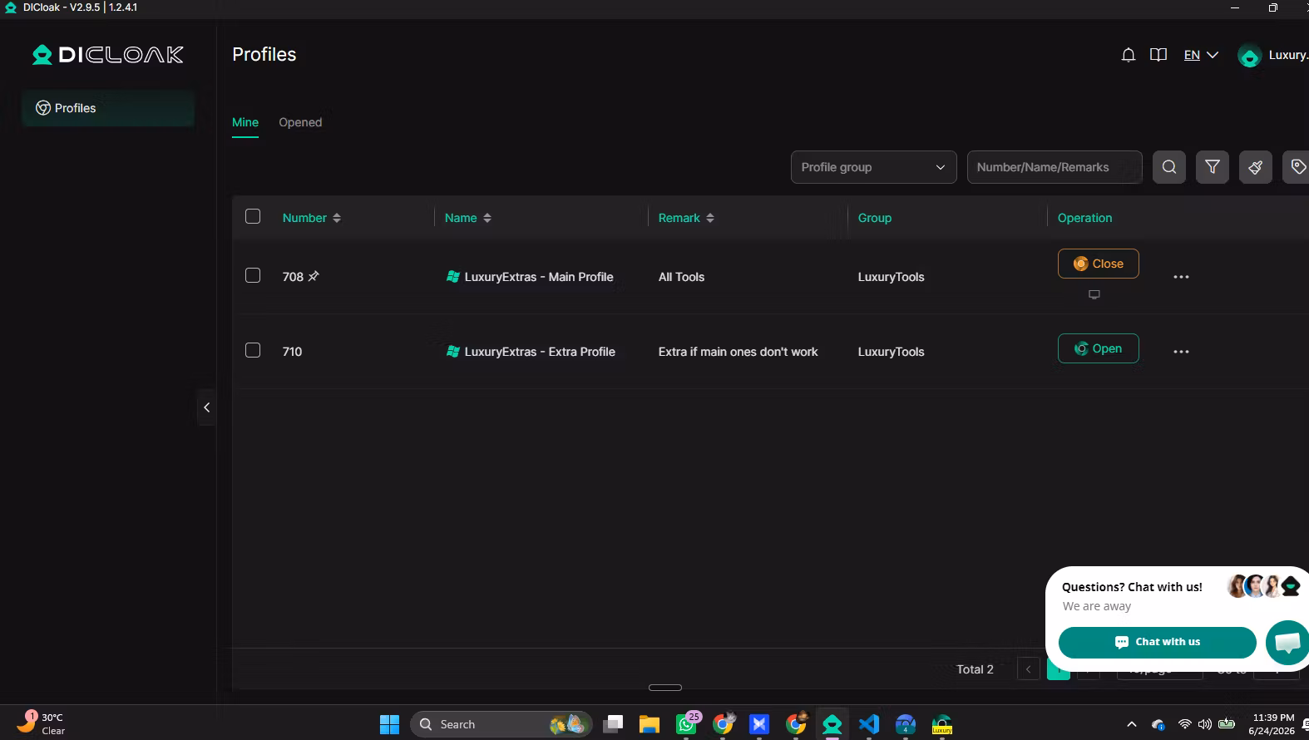The height and width of the screenshot is (740, 1309).
Task: Click the All Tools remark cell
Action: [681, 277]
